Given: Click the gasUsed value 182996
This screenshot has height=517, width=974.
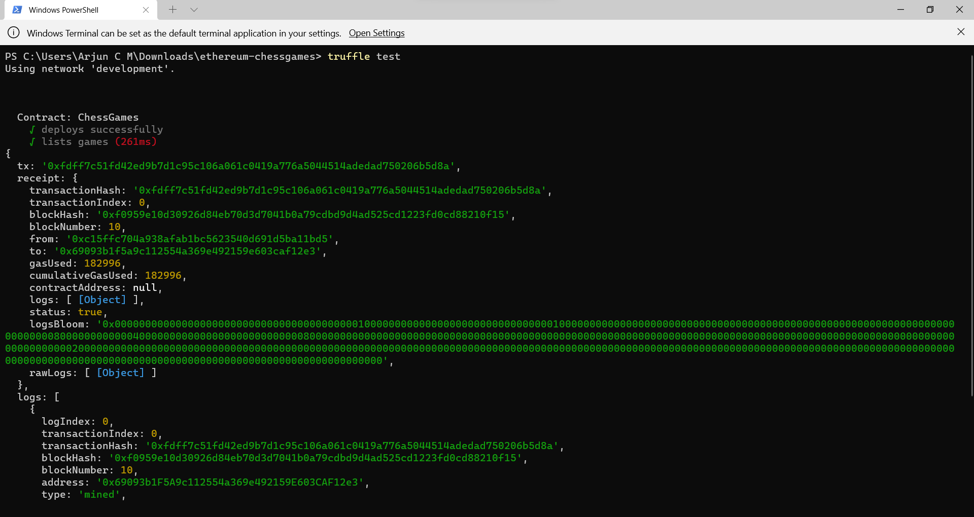Looking at the screenshot, I should tap(102, 263).
